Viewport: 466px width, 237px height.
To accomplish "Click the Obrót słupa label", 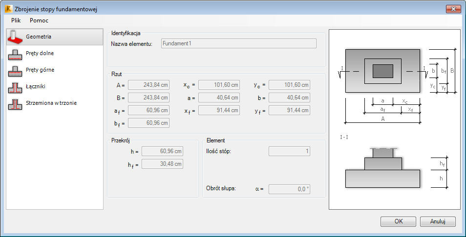I will tap(221, 188).
